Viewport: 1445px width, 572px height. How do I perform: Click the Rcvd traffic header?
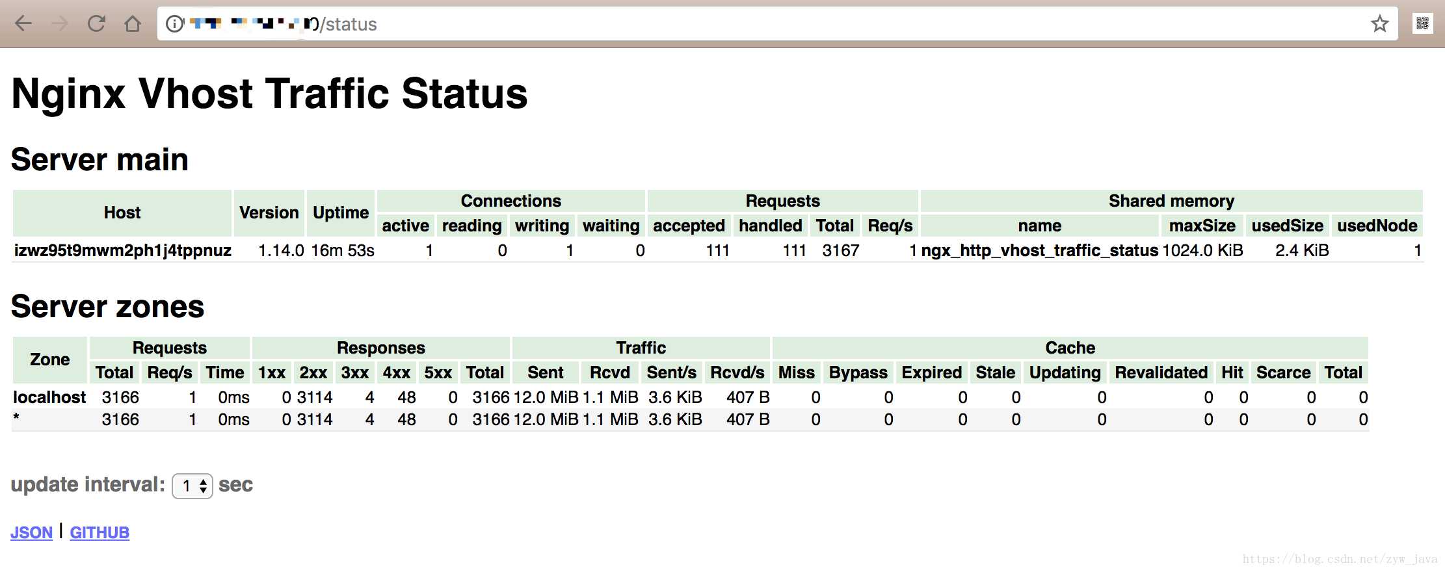tap(610, 372)
